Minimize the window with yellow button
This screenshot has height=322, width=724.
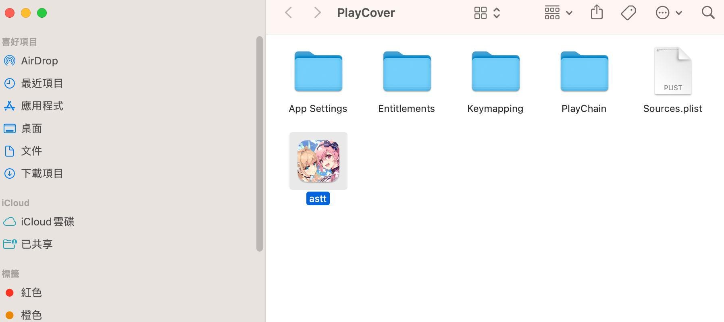(x=26, y=13)
